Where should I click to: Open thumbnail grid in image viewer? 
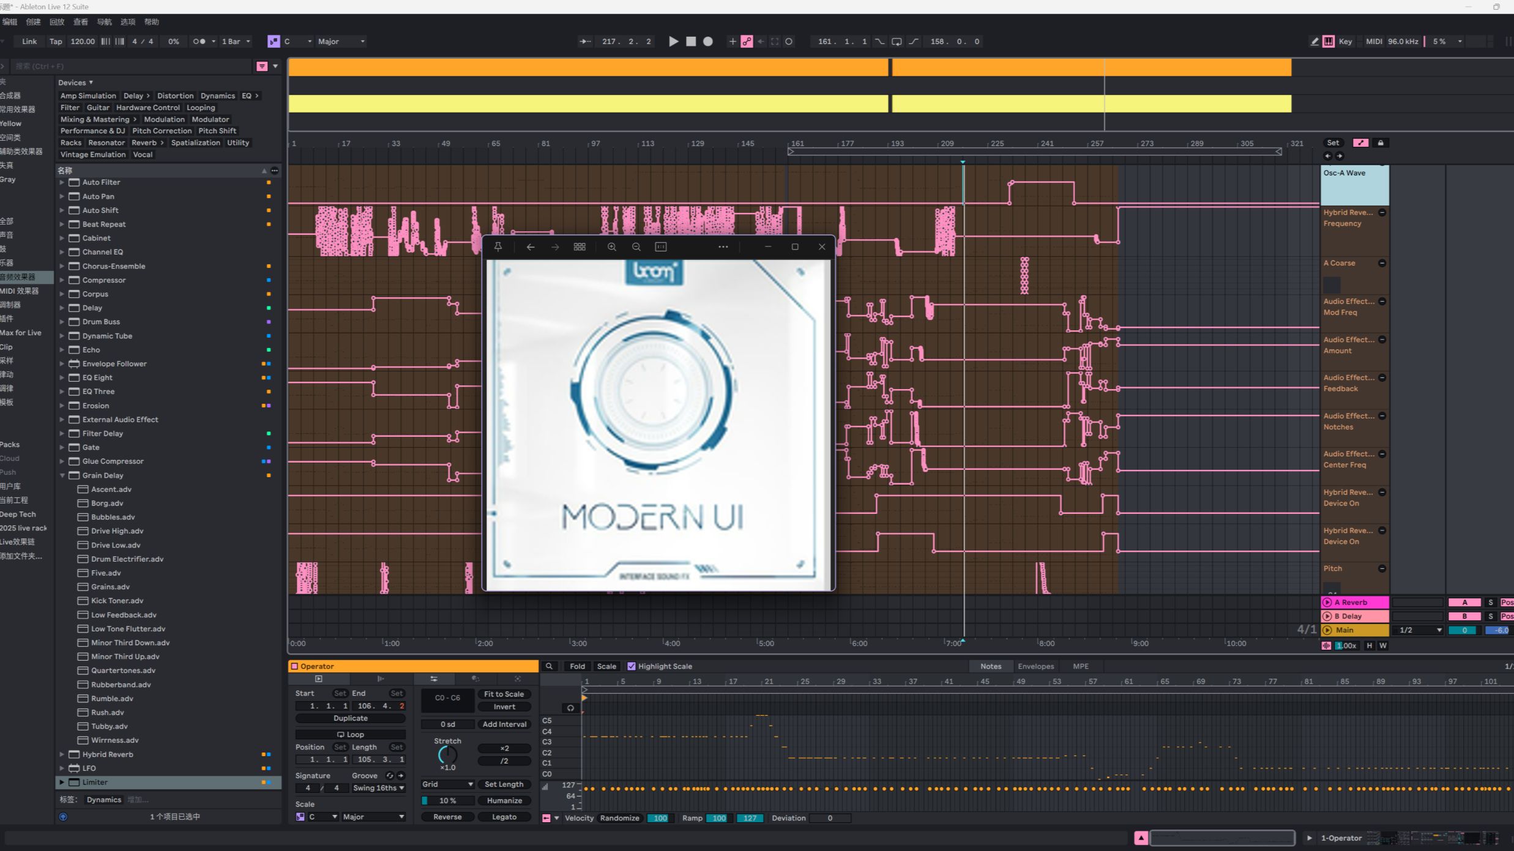580,247
